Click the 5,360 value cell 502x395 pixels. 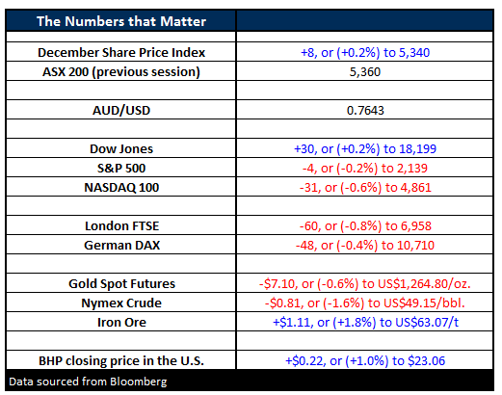[365, 71]
